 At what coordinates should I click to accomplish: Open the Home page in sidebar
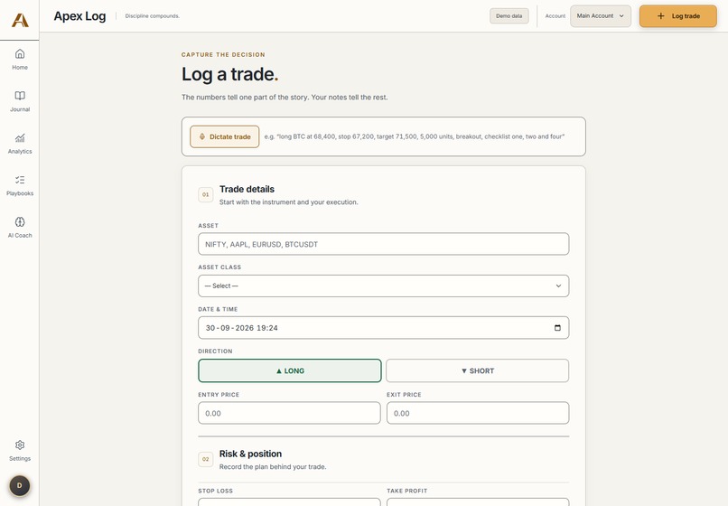coord(20,60)
